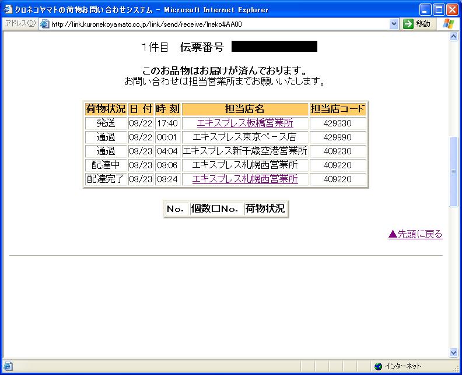Image resolution: width=462 pixels, height=375 pixels.
Task: Click the Windows flag logo icon
Action: click(449, 23)
